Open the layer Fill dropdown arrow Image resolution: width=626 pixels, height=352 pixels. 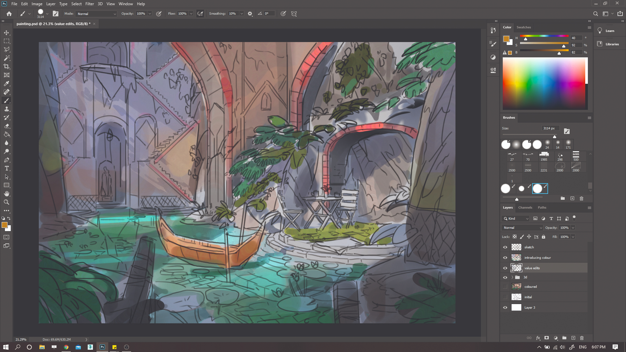[573, 237]
